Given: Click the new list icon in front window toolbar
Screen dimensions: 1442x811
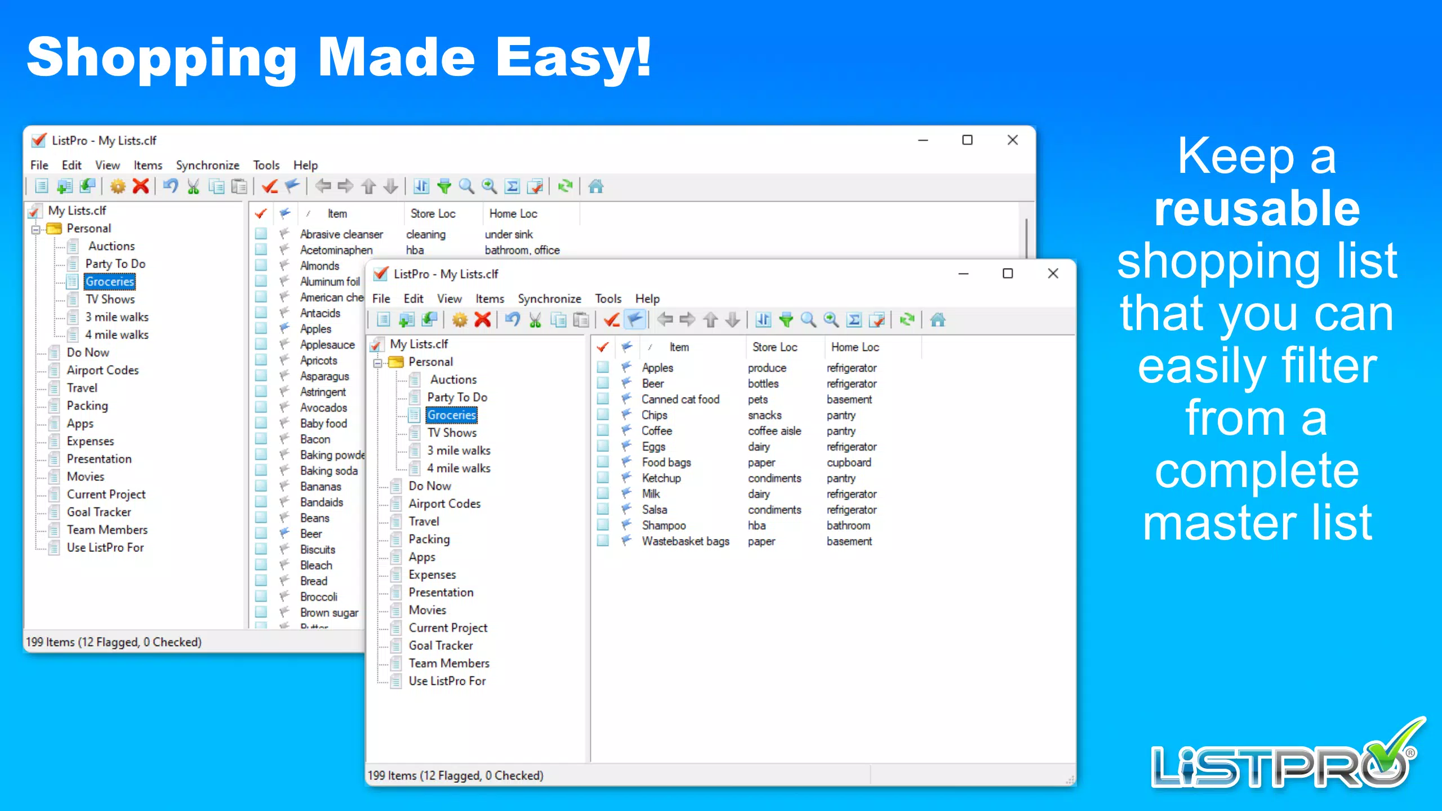Looking at the screenshot, I should (384, 320).
